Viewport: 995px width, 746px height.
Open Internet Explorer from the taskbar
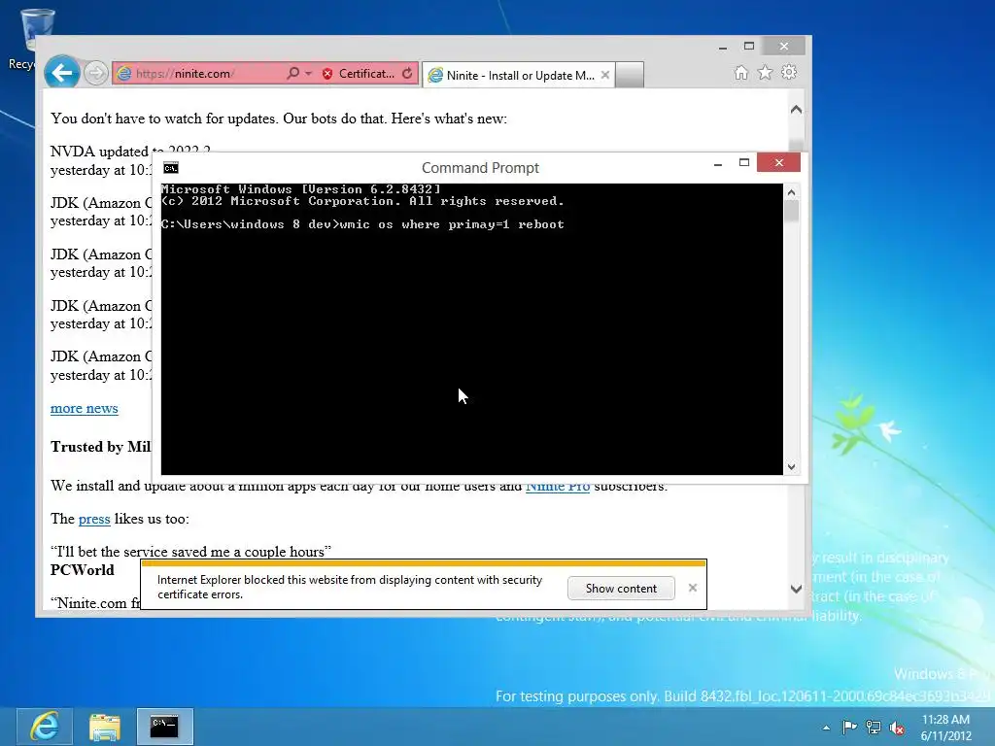pyautogui.click(x=44, y=727)
